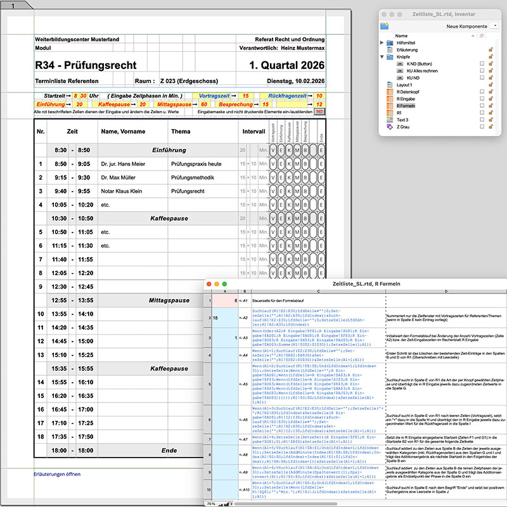Click the Z Grau tag icon
507x507 pixels.
pyautogui.click(x=390, y=127)
